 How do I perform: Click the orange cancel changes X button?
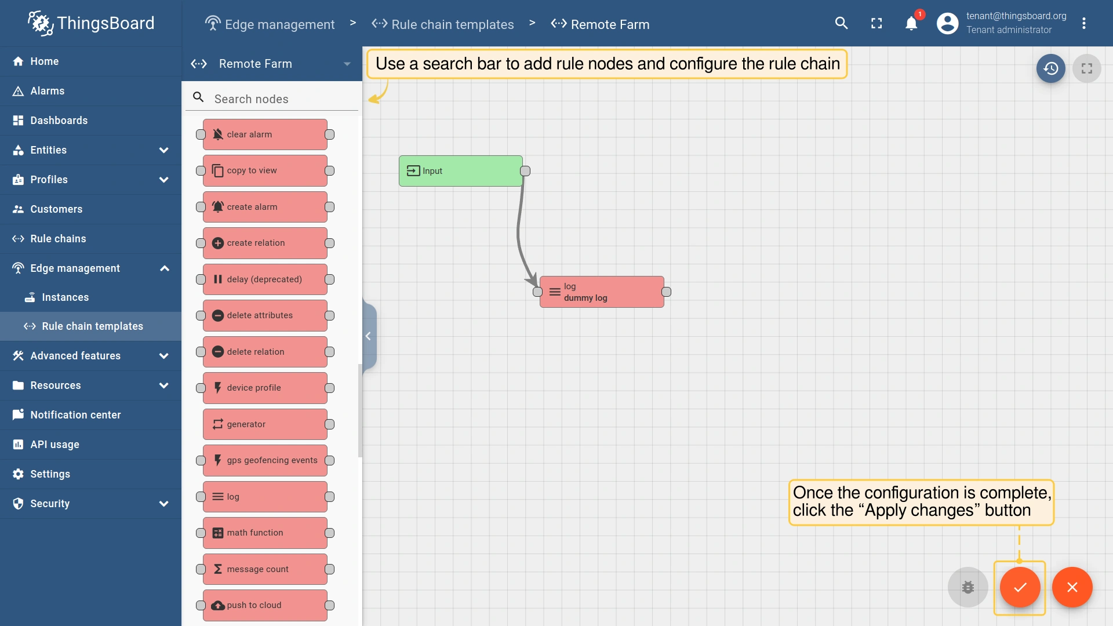1072,587
